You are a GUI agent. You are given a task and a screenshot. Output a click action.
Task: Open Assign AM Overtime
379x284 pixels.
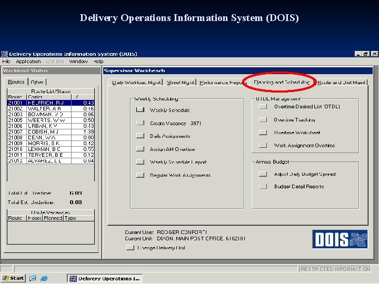pos(140,149)
